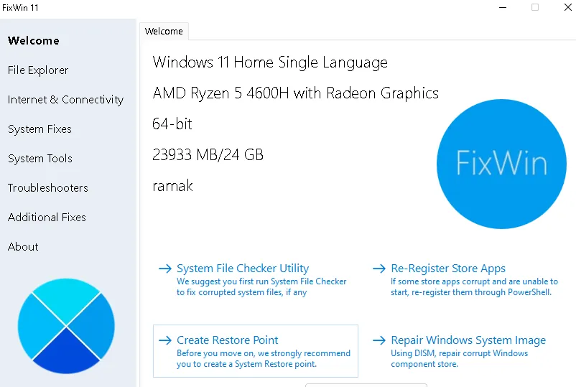Switch to System Tools section

pyautogui.click(x=40, y=159)
